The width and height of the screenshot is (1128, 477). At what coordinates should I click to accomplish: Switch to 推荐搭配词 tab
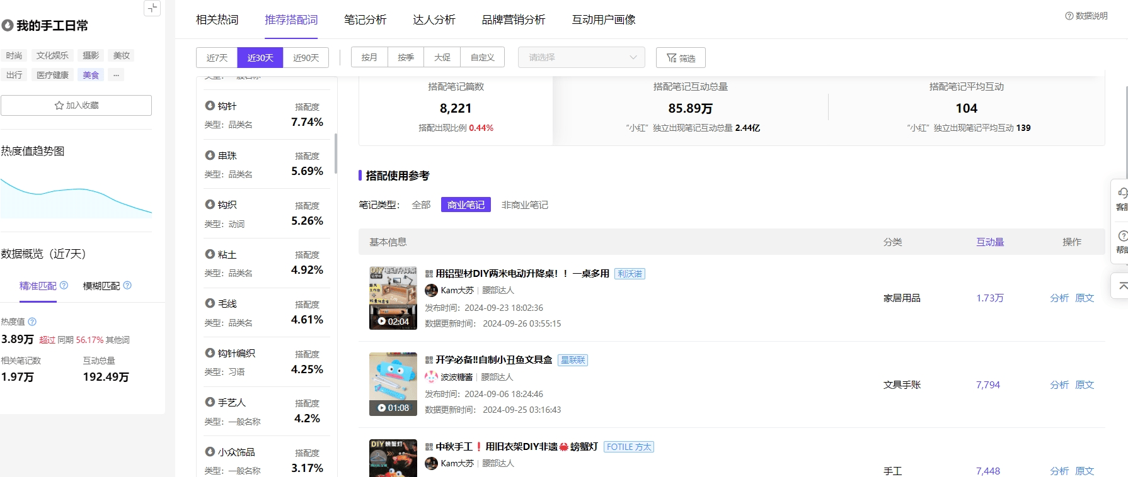pos(291,20)
